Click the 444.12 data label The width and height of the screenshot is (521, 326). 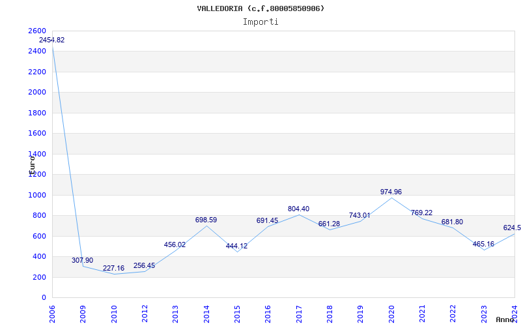click(236, 246)
